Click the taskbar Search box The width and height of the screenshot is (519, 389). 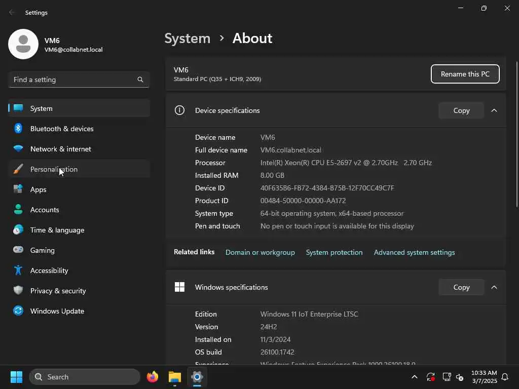(x=85, y=377)
